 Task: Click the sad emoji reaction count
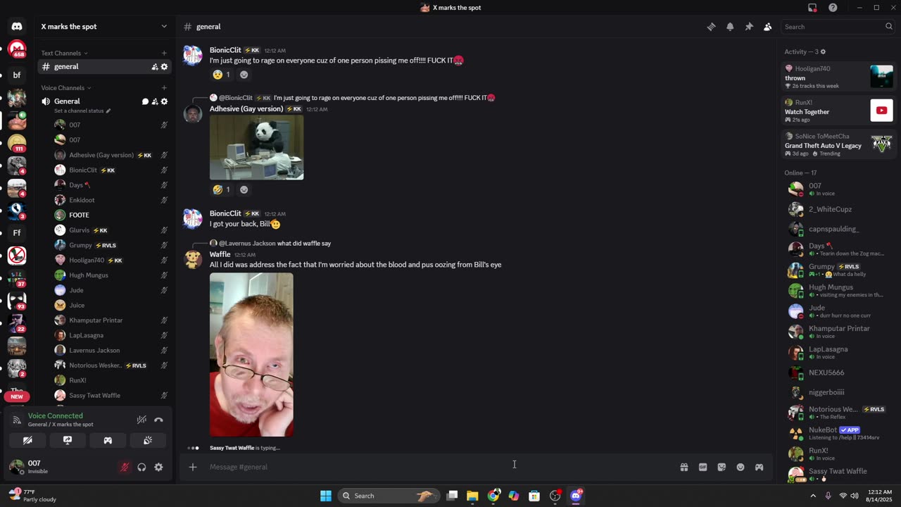pos(222,75)
